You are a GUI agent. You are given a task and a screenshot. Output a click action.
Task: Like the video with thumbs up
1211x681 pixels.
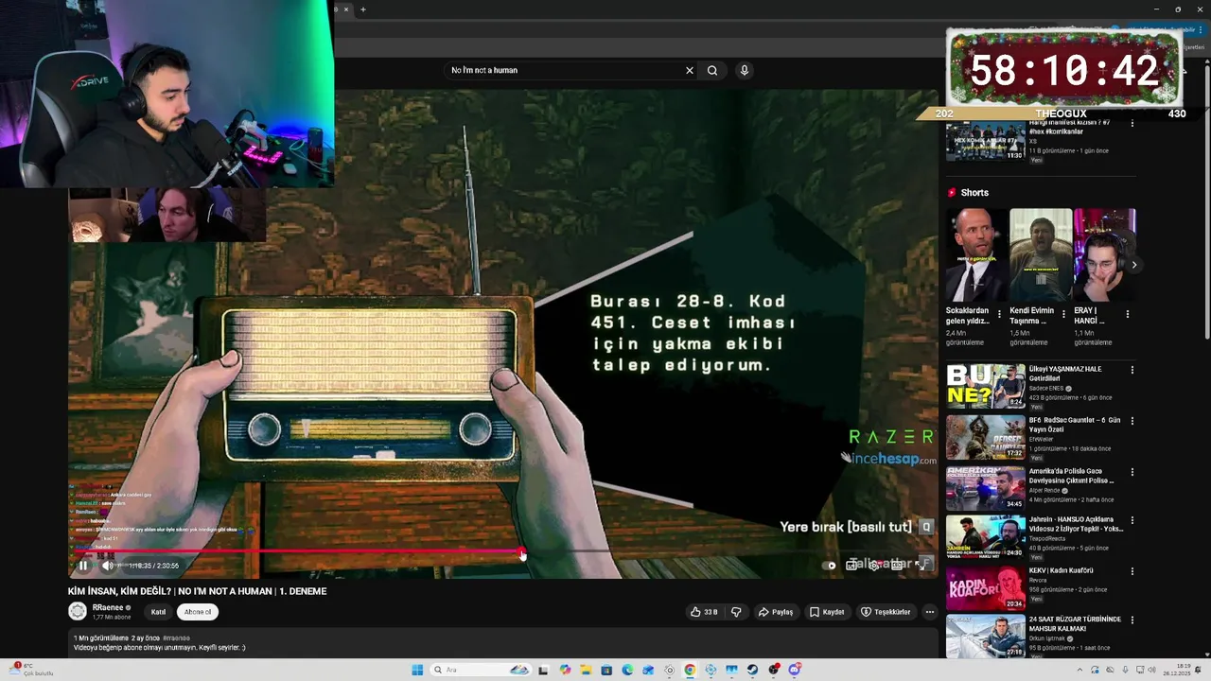coord(704,612)
